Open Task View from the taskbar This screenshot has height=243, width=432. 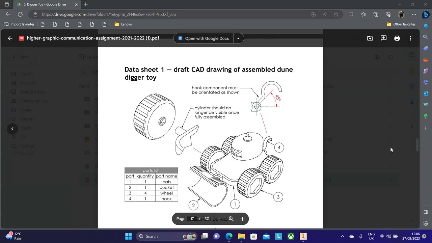point(205,236)
